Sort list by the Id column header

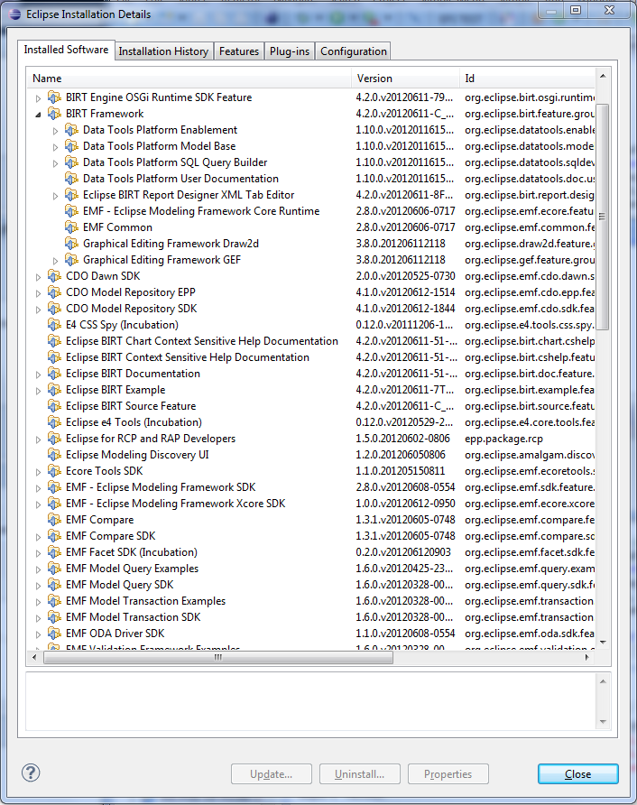point(527,78)
